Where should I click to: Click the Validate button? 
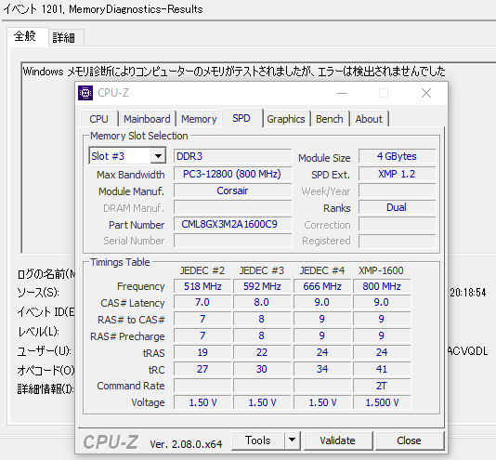tap(337, 440)
